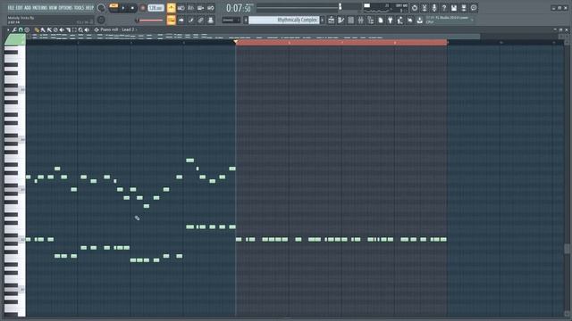Click the song position slider handle
This screenshot has height=321, width=572.
[x=340, y=6]
